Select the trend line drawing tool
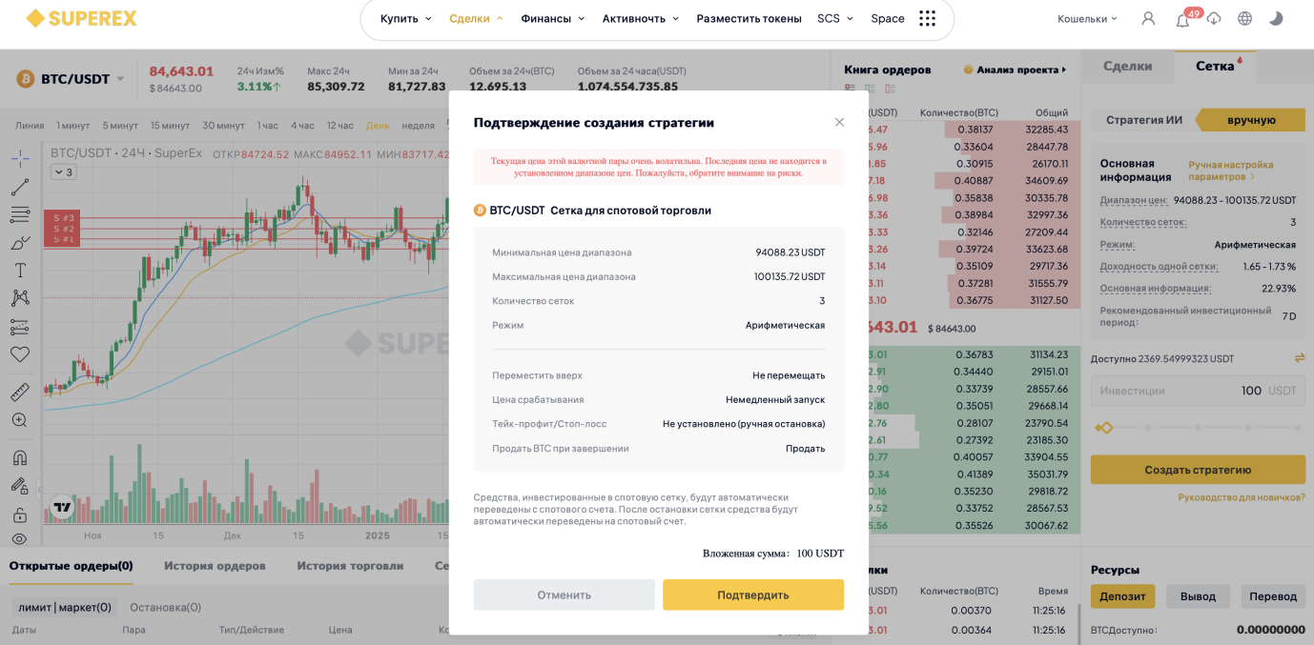1314x645 pixels. [x=20, y=187]
